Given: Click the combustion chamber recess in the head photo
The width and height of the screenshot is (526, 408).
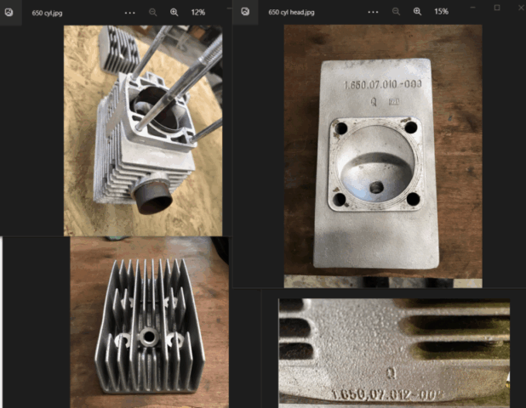Looking at the screenshot, I should pos(374,161).
